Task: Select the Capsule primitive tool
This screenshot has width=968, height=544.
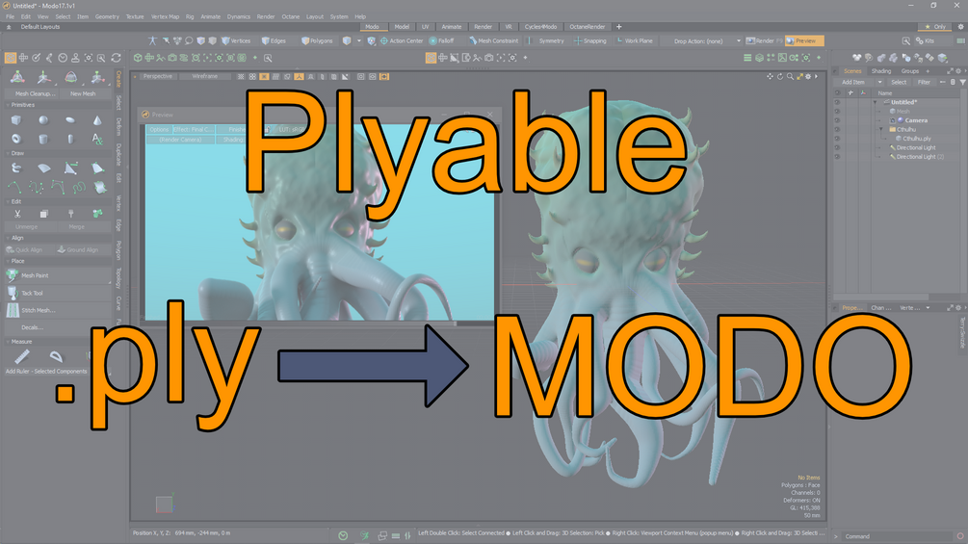Action: pos(70,139)
